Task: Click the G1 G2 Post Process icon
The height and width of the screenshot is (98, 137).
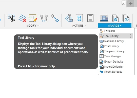Action: pyautogui.click(x=79, y=18)
